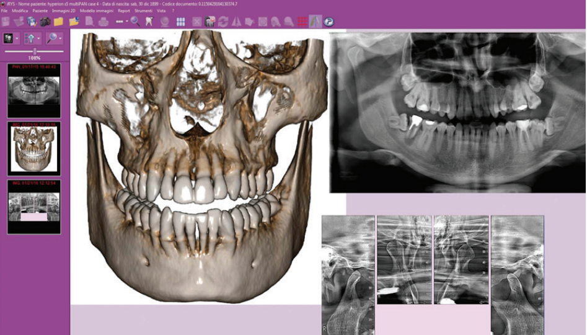
Task: Click the blue grid layout icon
Action: pyautogui.click(x=180, y=22)
